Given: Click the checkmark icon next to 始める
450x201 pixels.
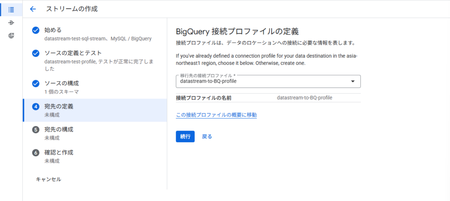Looking at the screenshot, I should coord(36,30).
